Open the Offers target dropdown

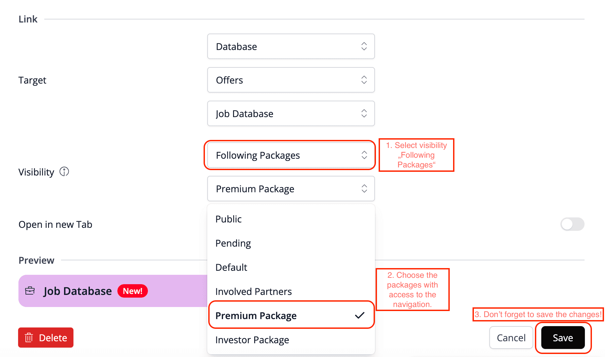pos(291,80)
